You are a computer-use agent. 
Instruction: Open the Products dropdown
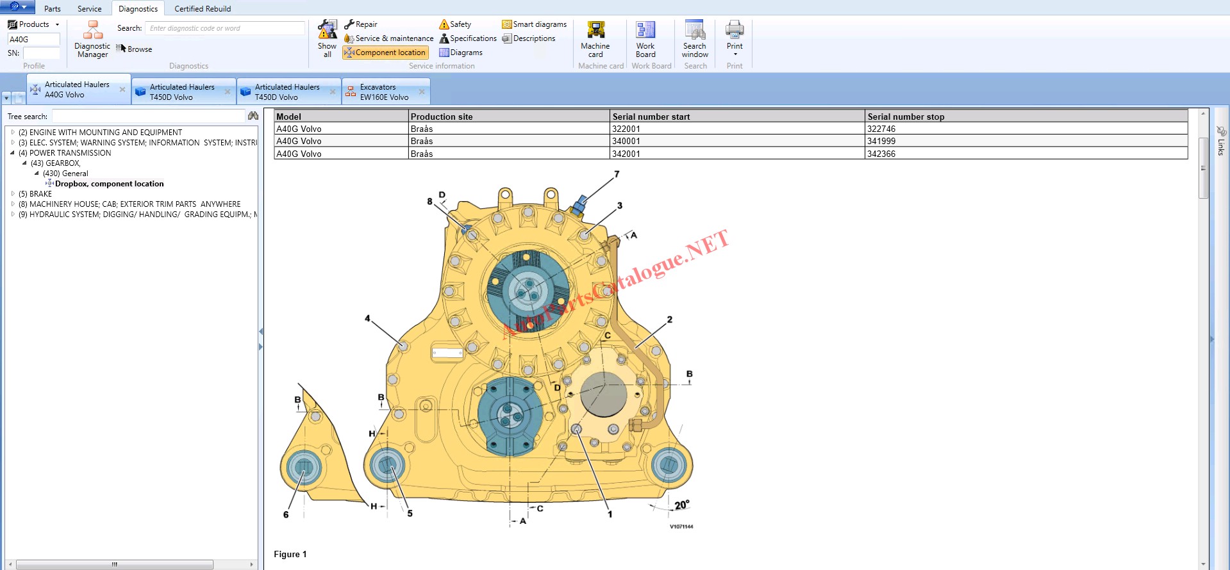(33, 24)
